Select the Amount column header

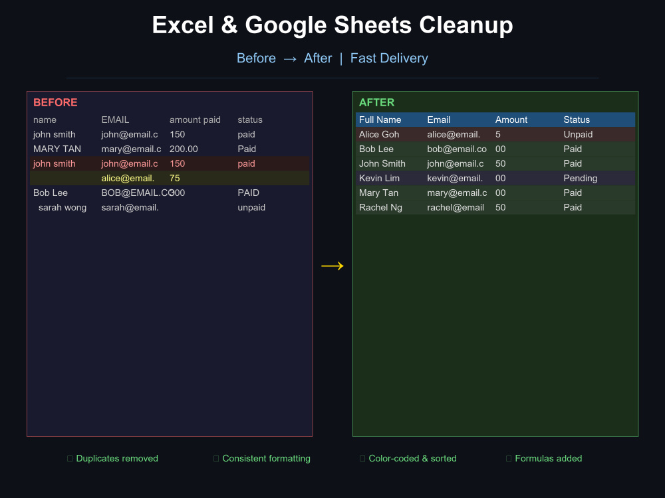[x=511, y=120]
